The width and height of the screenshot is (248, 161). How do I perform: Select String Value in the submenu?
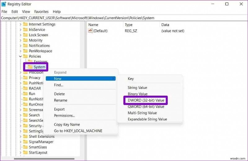click(137, 88)
